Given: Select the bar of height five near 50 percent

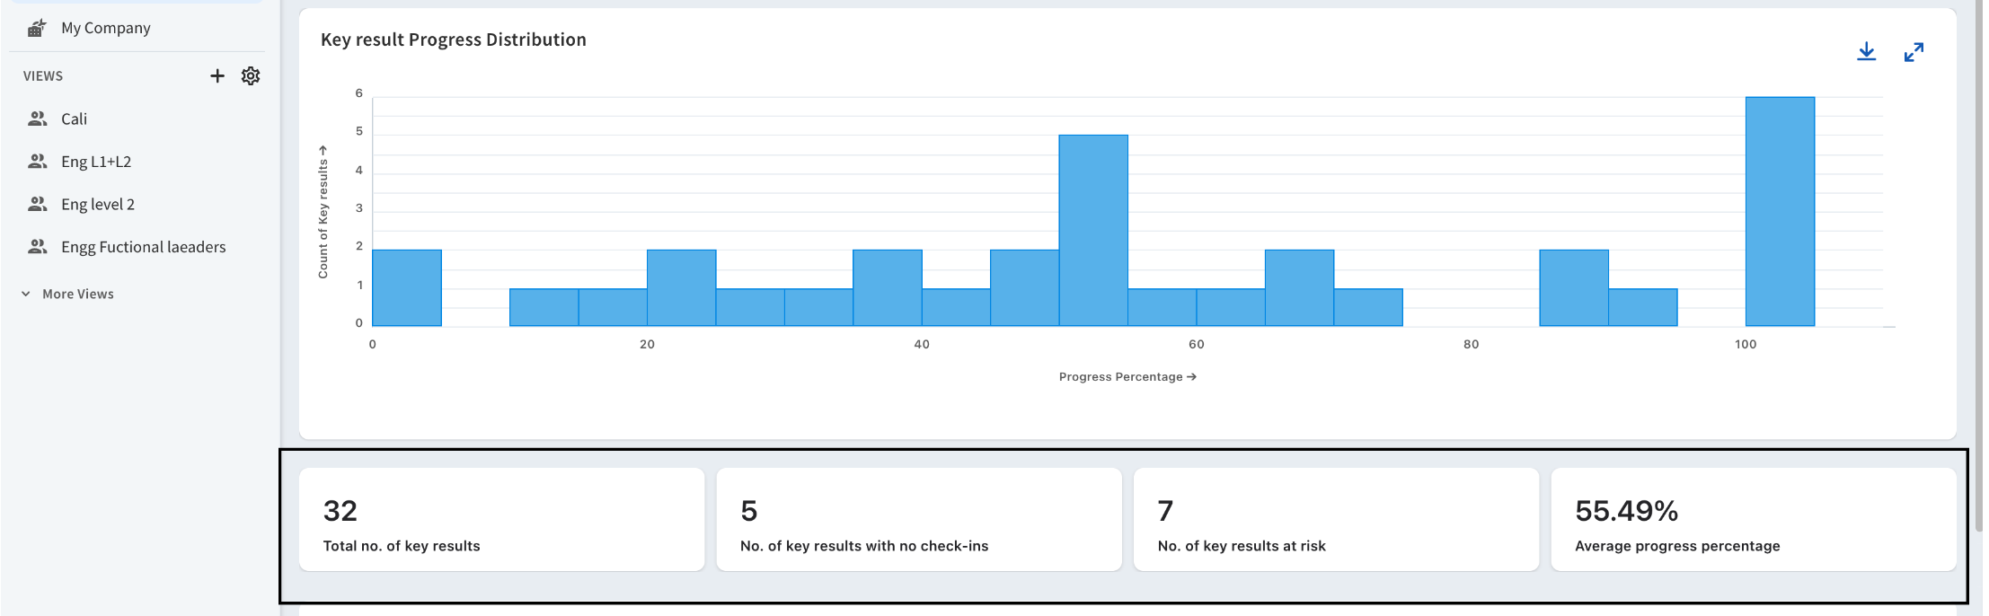Looking at the screenshot, I should pos(1092,230).
